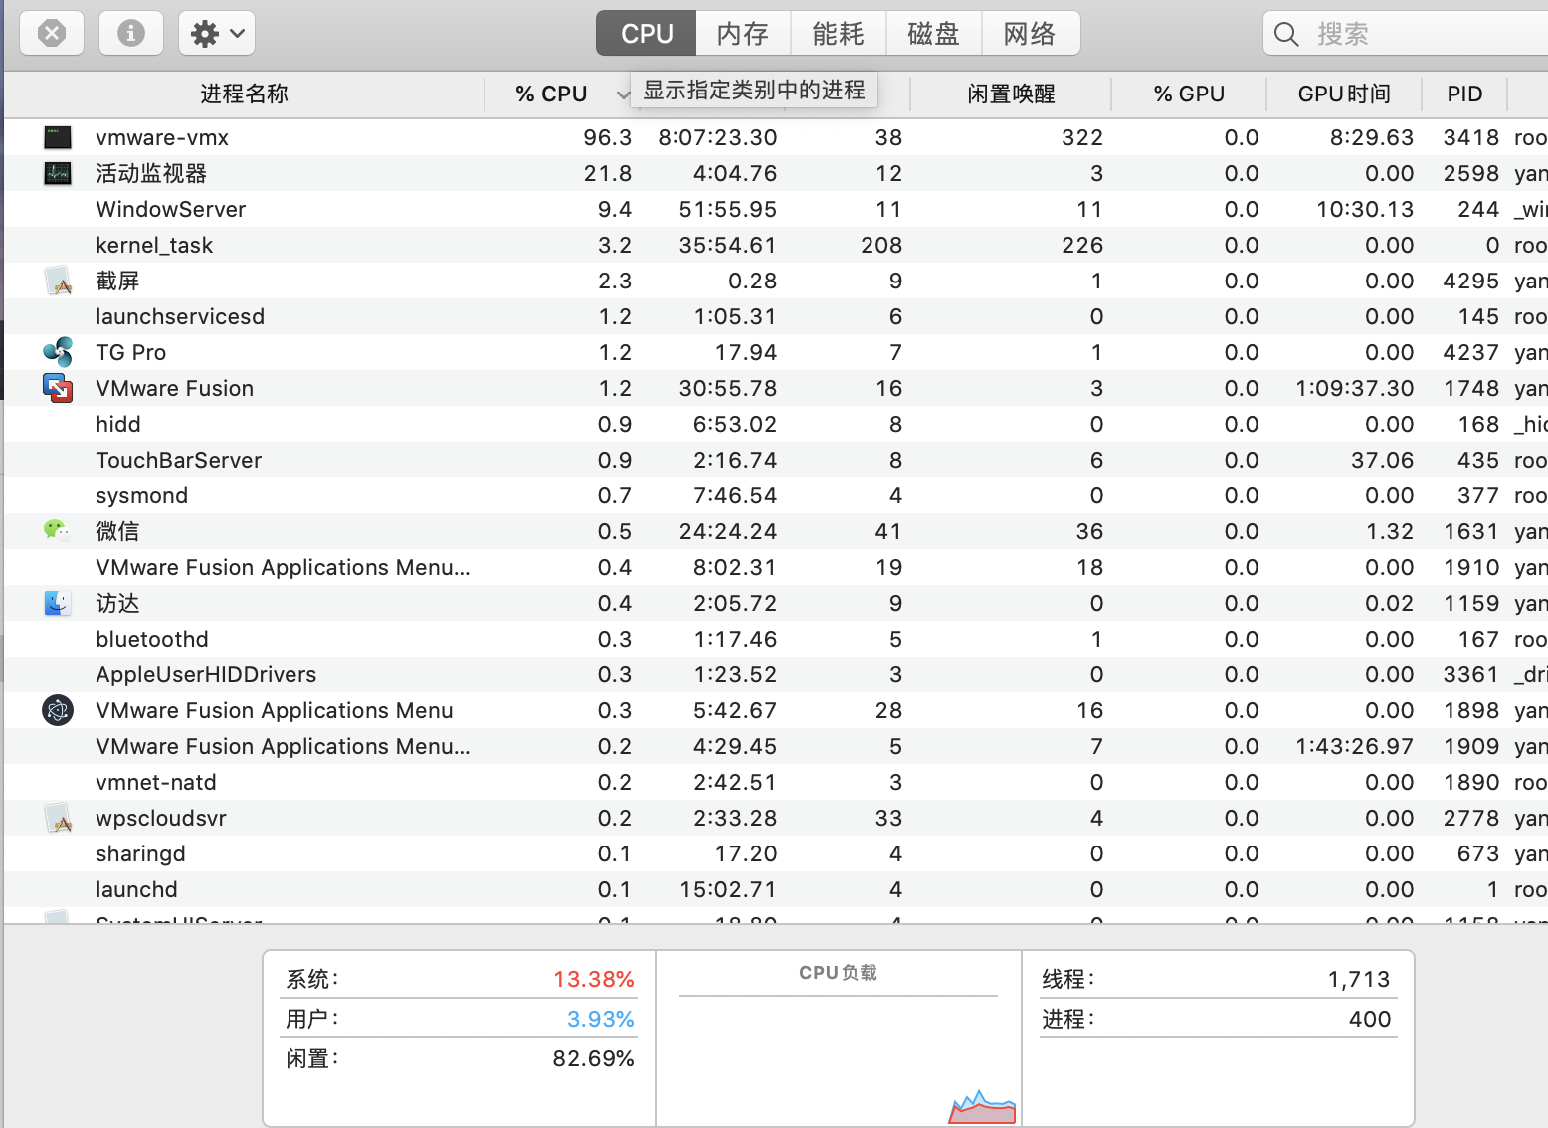This screenshot has height=1128, width=1548.
Task: Switch to the 能耗 energy tab
Action: click(838, 34)
